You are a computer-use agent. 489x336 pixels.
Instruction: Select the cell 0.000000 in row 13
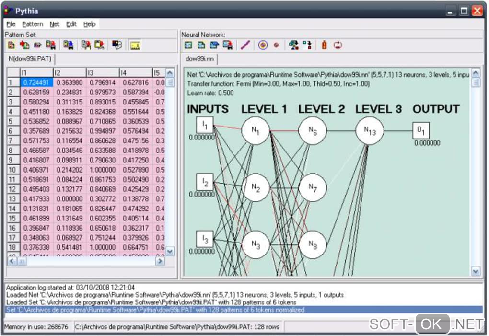tap(70, 199)
